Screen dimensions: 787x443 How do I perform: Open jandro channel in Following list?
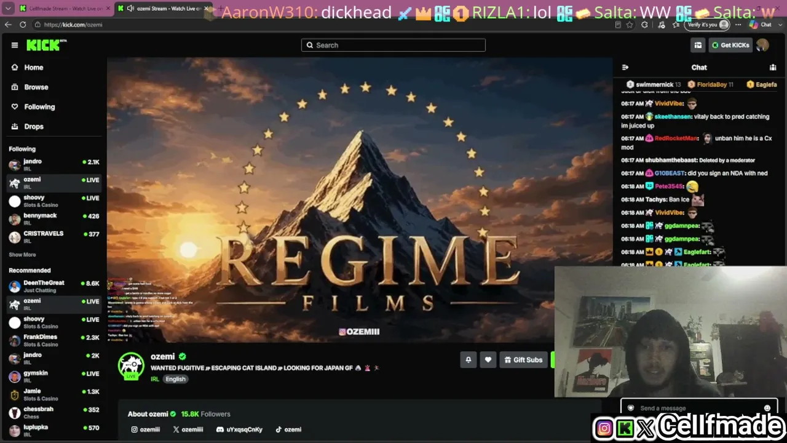pos(54,165)
